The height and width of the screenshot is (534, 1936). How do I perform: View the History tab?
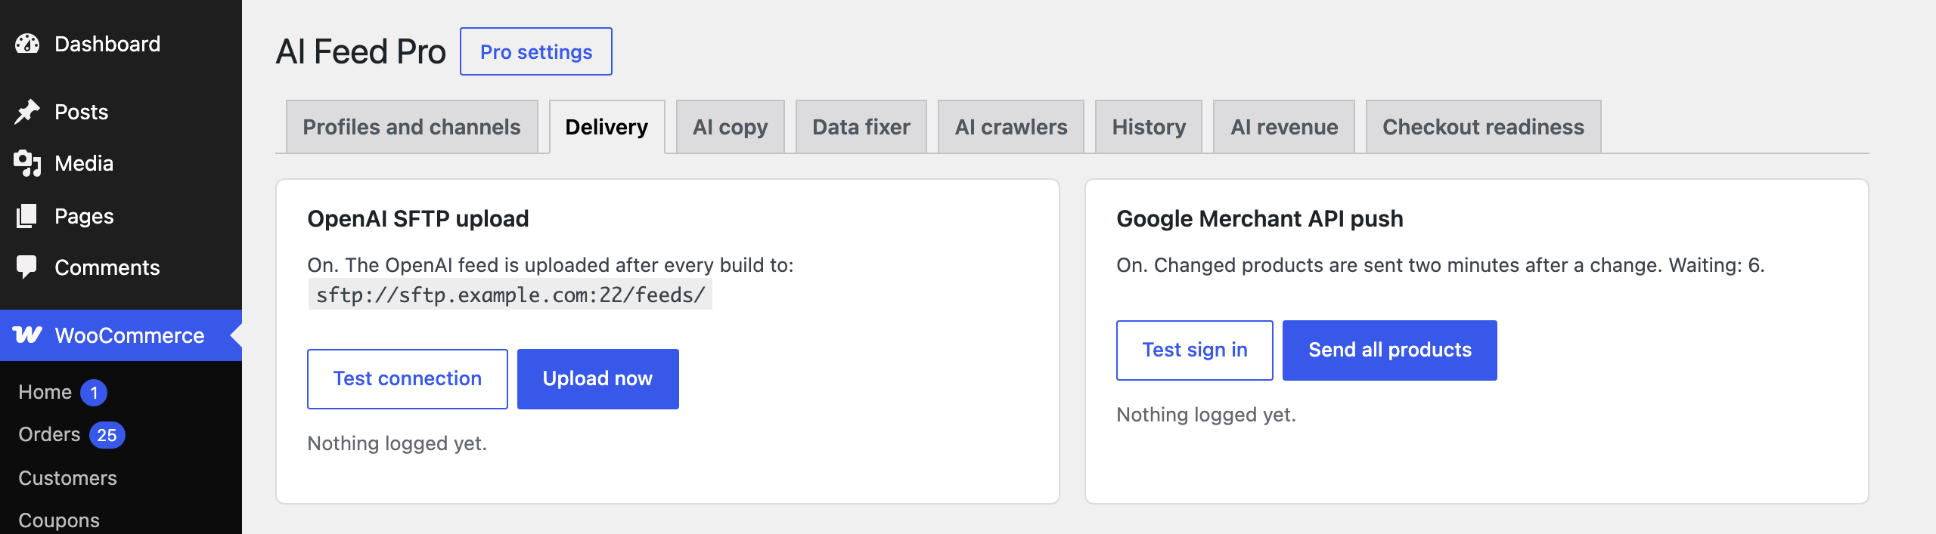[x=1149, y=127]
